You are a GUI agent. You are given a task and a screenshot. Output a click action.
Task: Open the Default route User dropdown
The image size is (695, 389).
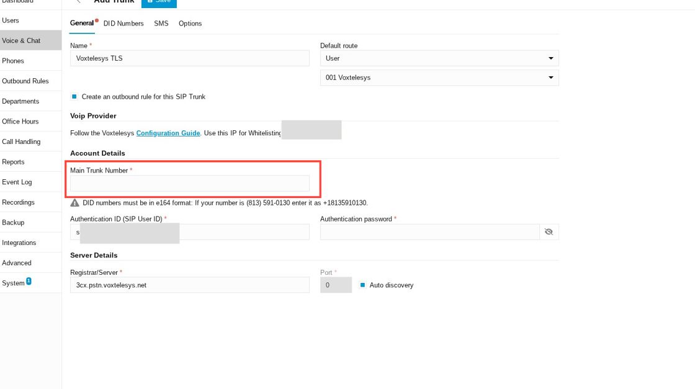tap(439, 58)
